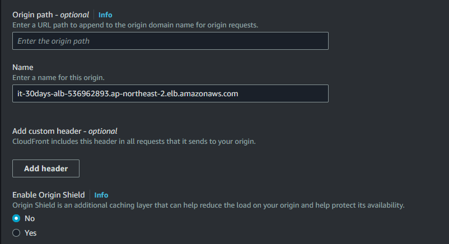Click the "Enter a name for this origin" description

(x=59, y=77)
